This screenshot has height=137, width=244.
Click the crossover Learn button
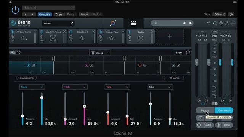tap(179, 53)
